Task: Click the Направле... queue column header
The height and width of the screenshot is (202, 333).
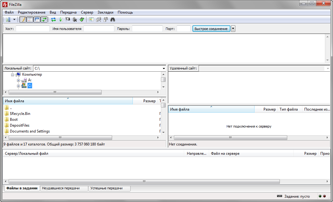Action: pyautogui.click(x=197, y=154)
